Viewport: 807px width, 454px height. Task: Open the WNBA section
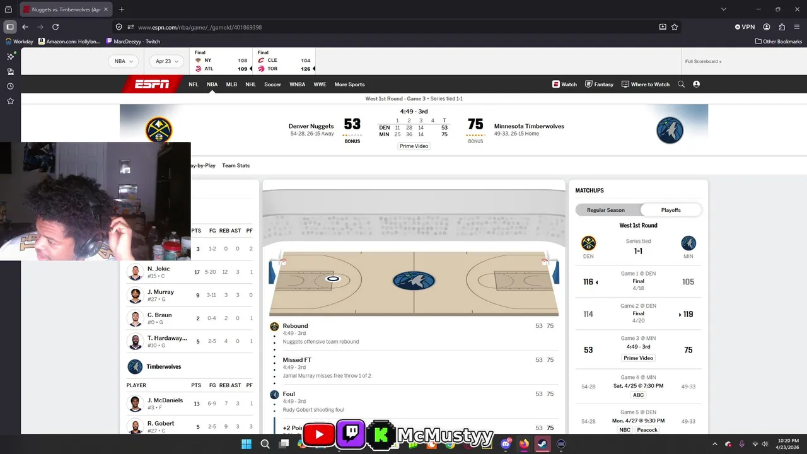click(x=298, y=84)
